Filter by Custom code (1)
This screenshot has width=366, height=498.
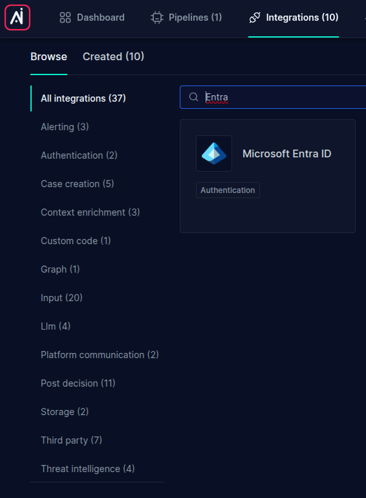pyautogui.click(x=76, y=241)
